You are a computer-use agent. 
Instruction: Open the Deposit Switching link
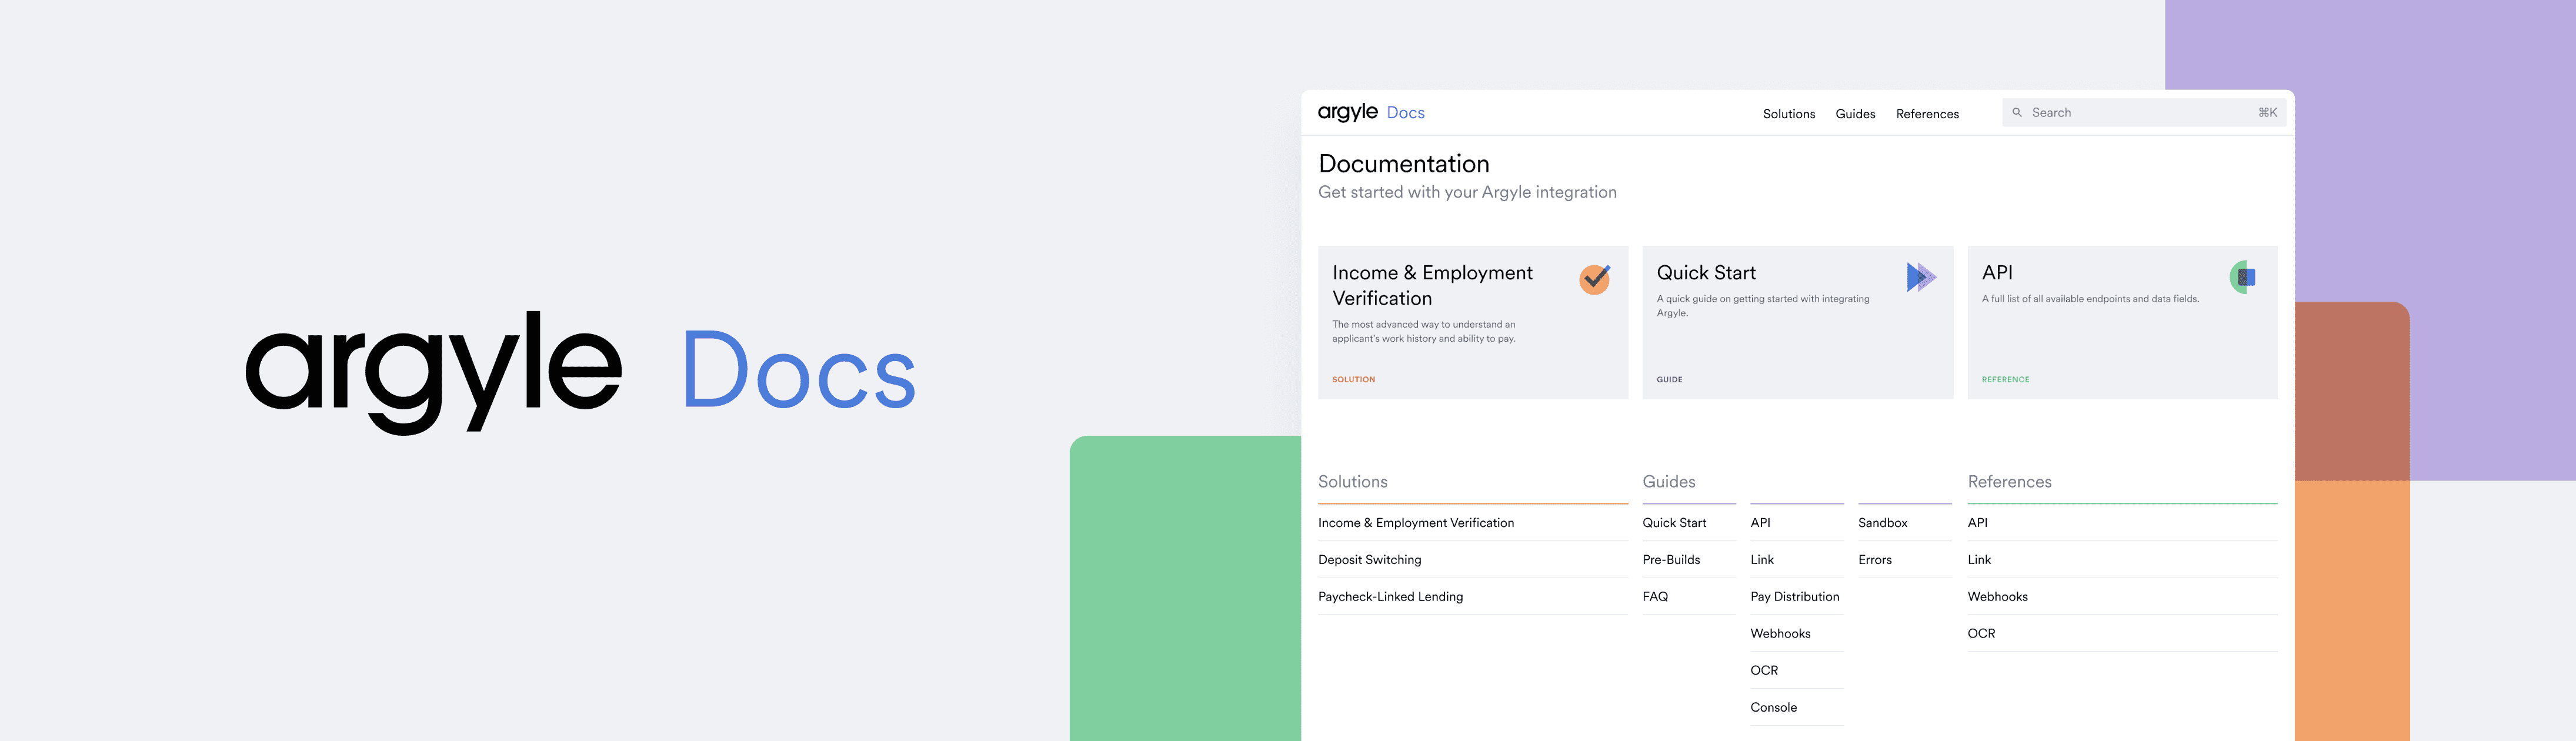(x=1369, y=560)
